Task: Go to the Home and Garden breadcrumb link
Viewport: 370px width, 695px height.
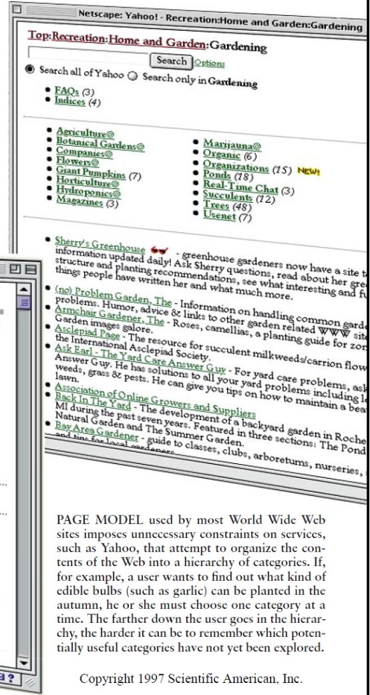Action: point(158,42)
